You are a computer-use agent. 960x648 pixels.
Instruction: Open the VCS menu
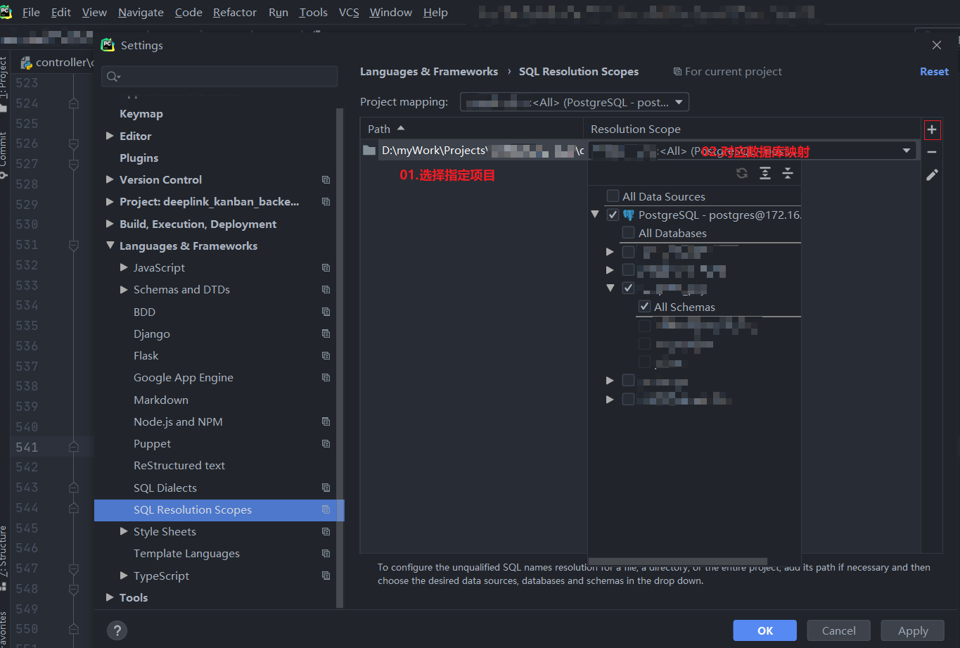click(x=348, y=12)
